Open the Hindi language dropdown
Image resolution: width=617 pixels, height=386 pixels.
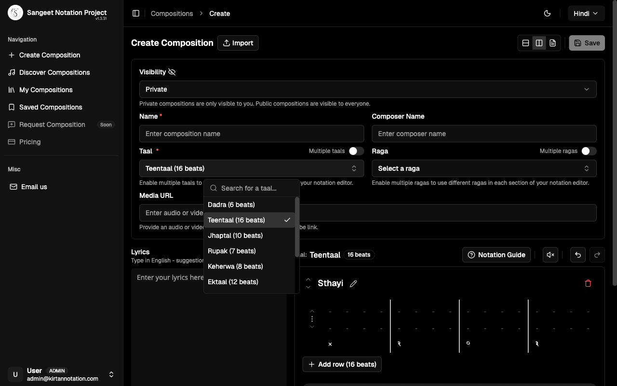click(586, 13)
